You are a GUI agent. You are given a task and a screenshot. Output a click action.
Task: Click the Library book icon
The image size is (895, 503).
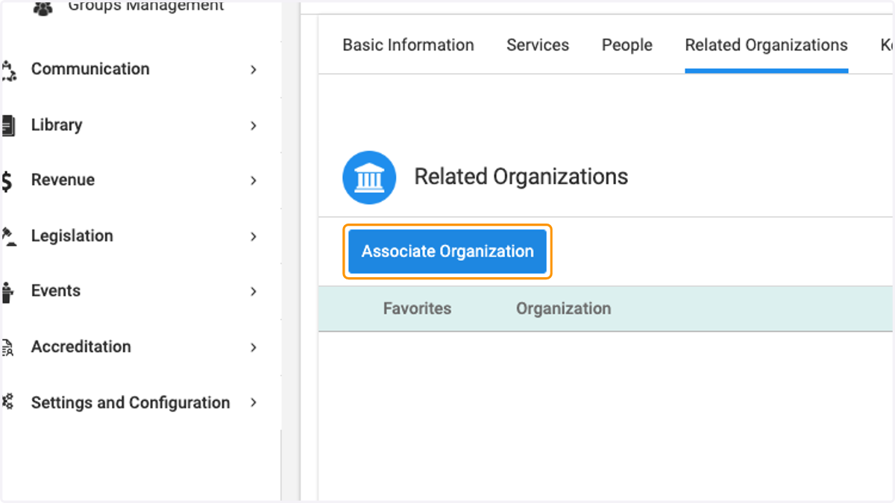click(x=8, y=125)
